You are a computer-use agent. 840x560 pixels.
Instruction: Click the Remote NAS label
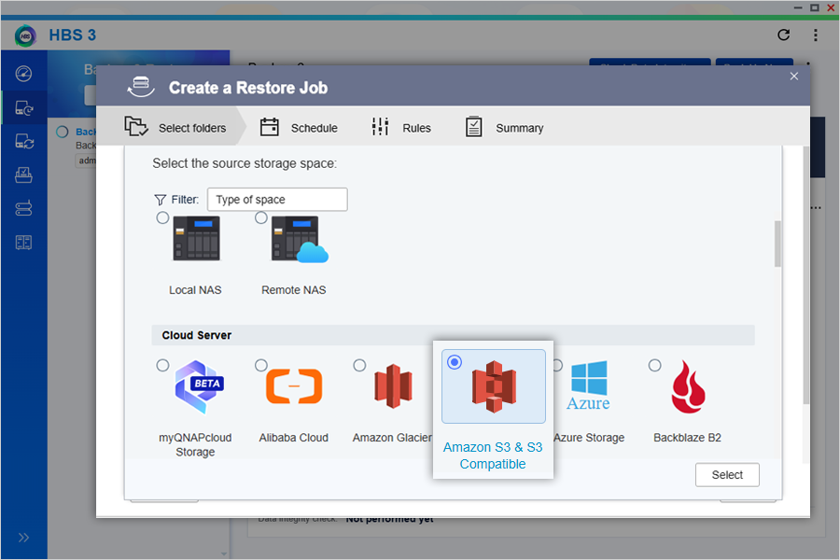pos(294,290)
